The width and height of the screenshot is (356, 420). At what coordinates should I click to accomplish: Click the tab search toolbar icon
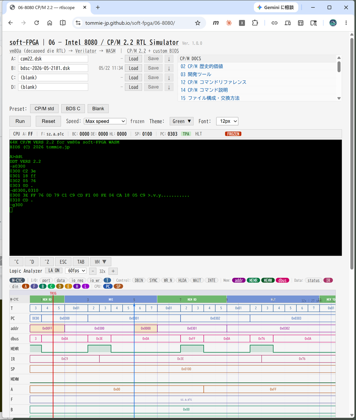click(314, 23)
